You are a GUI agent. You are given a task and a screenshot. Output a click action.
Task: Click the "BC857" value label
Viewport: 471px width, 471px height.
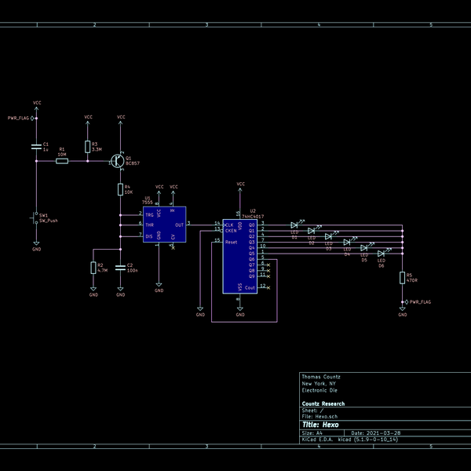click(133, 163)
